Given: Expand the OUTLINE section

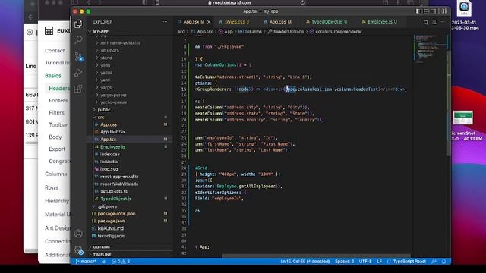Looking at the screenshot, I should coord(130,247).
